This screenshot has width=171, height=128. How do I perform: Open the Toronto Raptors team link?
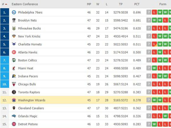pos(29,92)
